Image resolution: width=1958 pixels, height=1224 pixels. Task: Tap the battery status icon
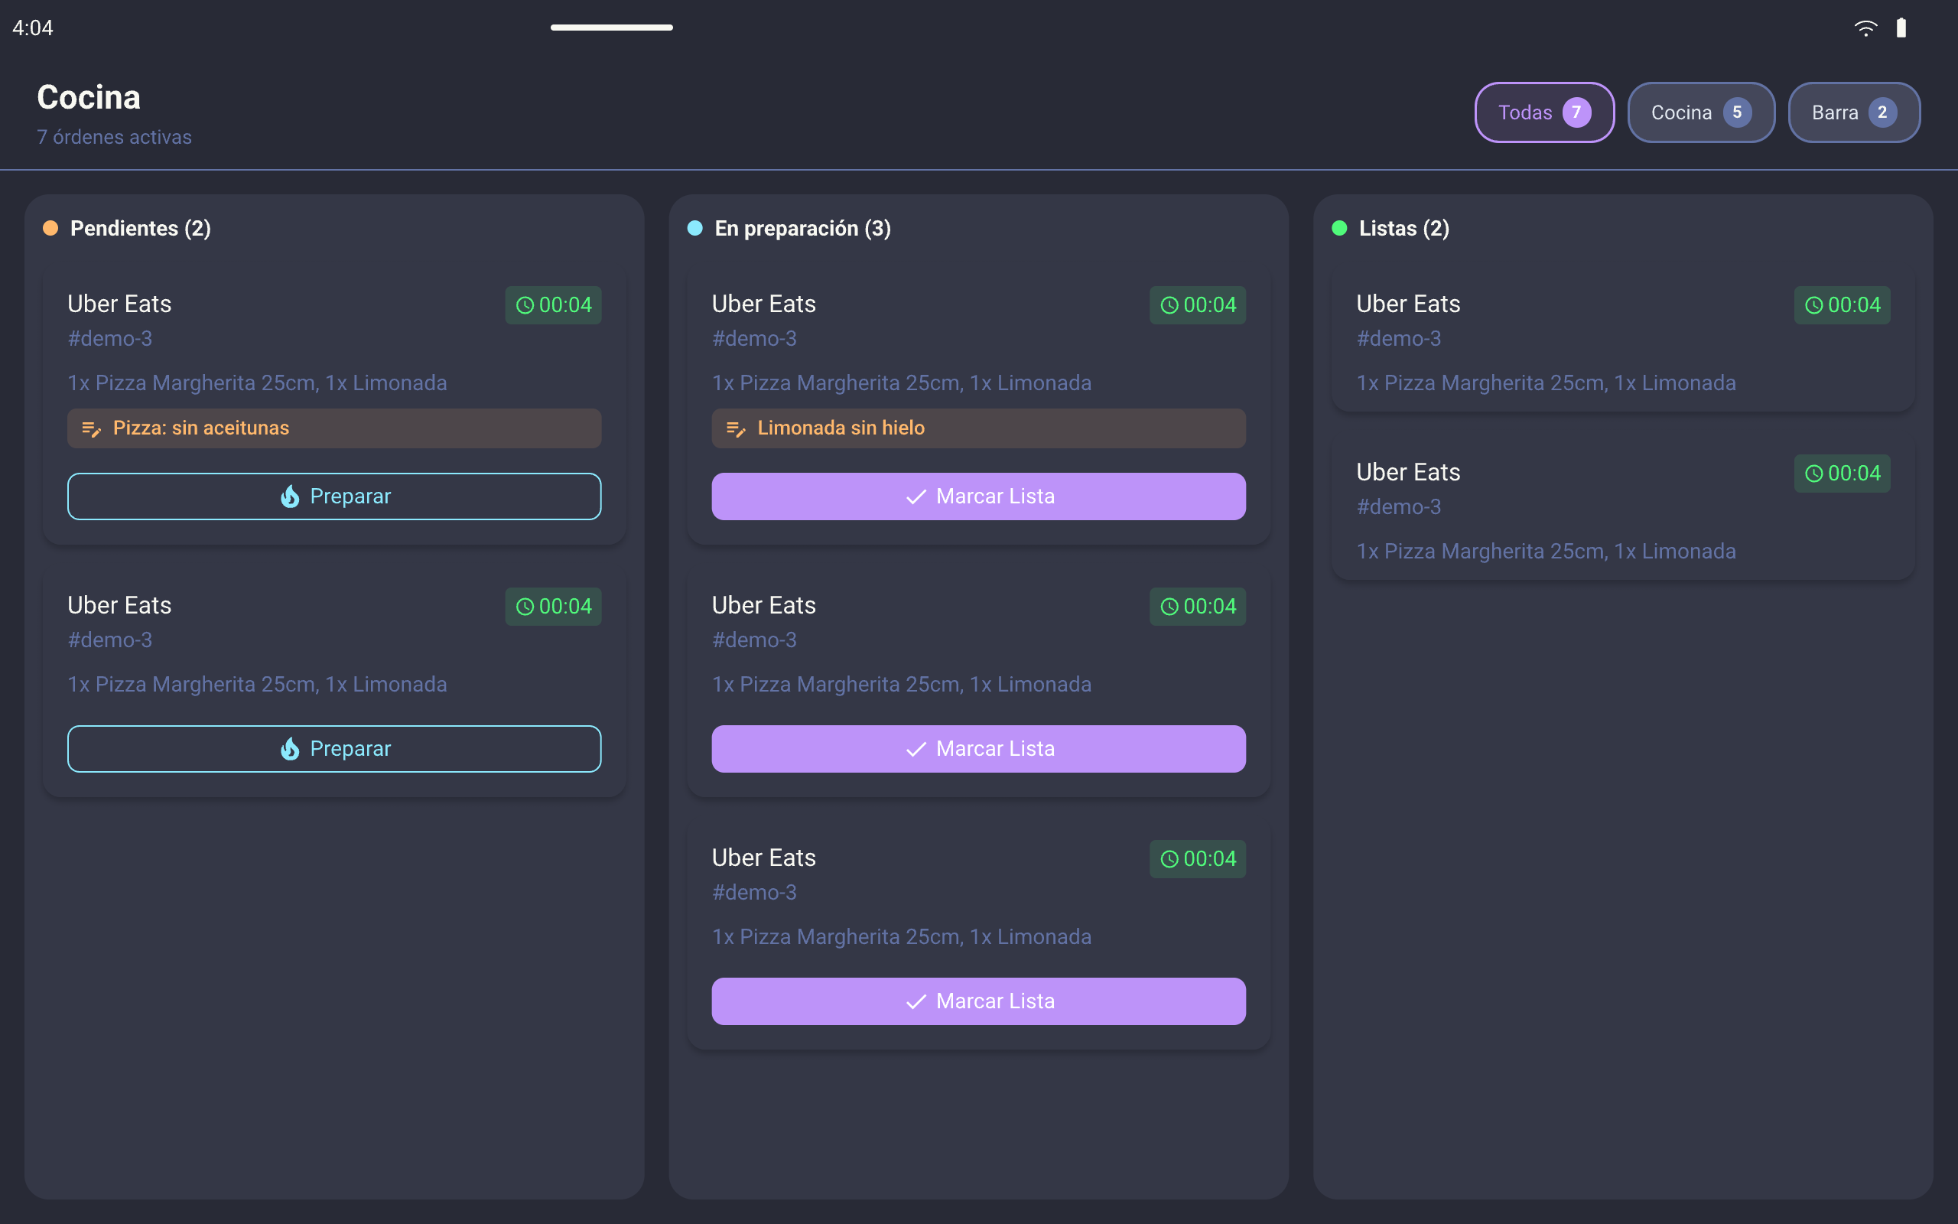coord(1901,28)
